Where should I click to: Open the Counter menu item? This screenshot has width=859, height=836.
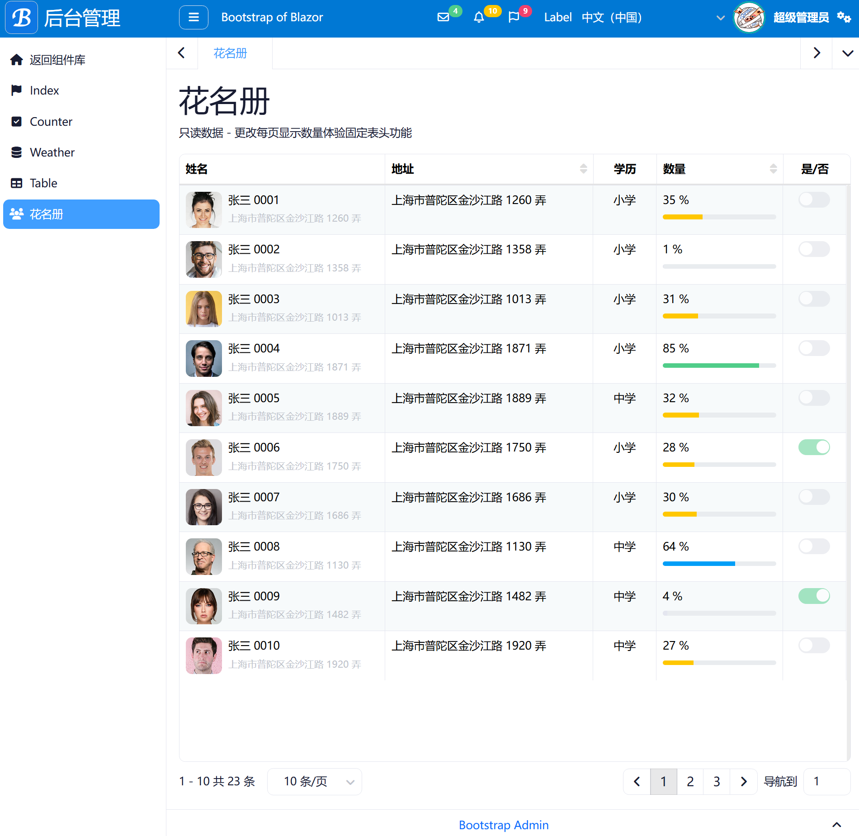[81, 121]
